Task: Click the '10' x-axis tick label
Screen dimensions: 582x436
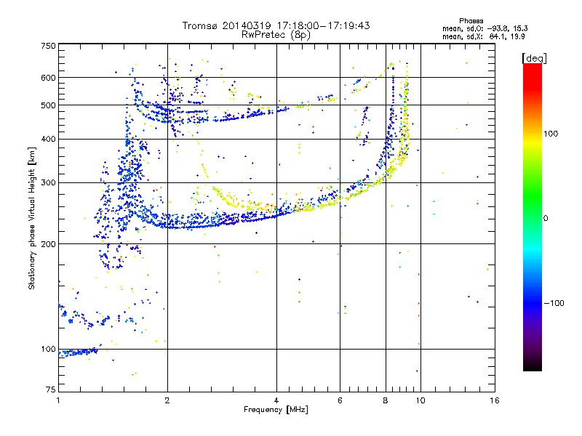Action: (x=420, y=400)
